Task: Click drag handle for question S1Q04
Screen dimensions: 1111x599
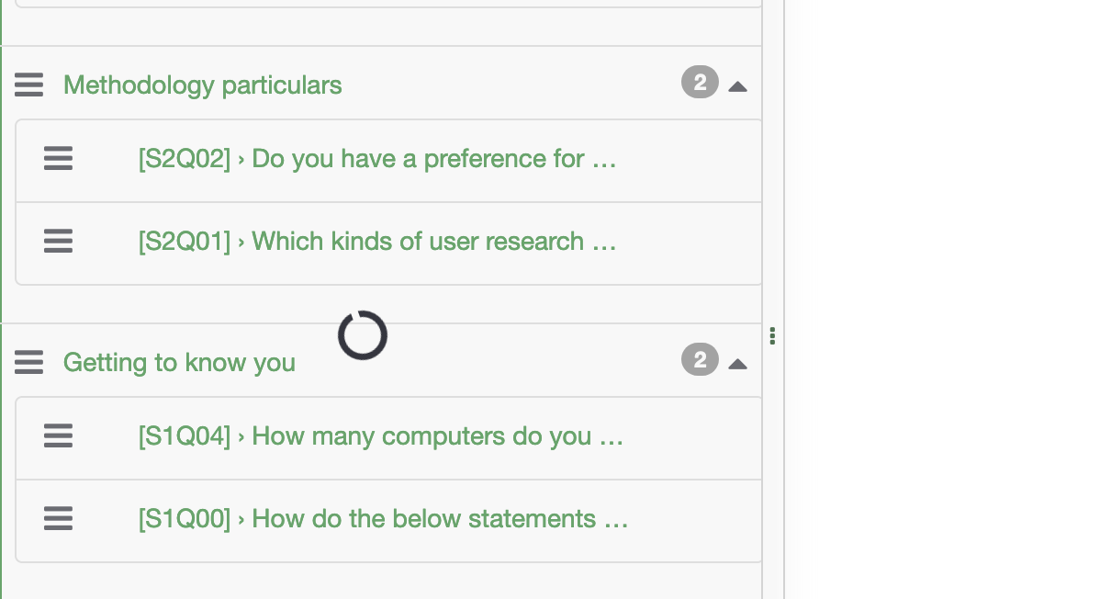Action: coord(58,435)
